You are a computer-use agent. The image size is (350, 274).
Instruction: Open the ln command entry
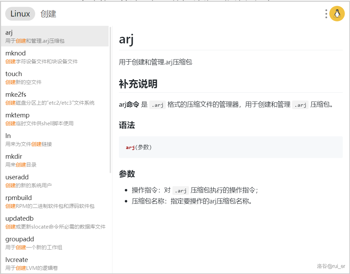click(54, 139)
